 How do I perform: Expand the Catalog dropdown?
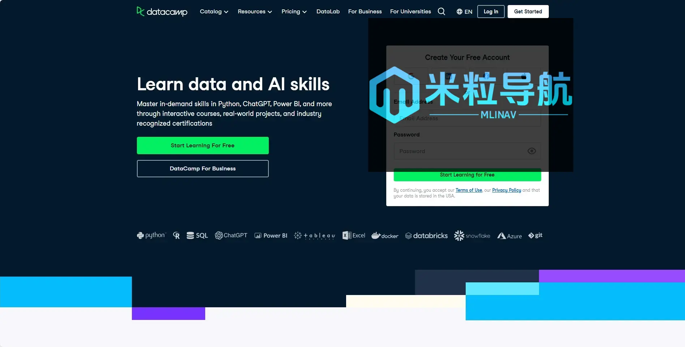click(214, 11)
